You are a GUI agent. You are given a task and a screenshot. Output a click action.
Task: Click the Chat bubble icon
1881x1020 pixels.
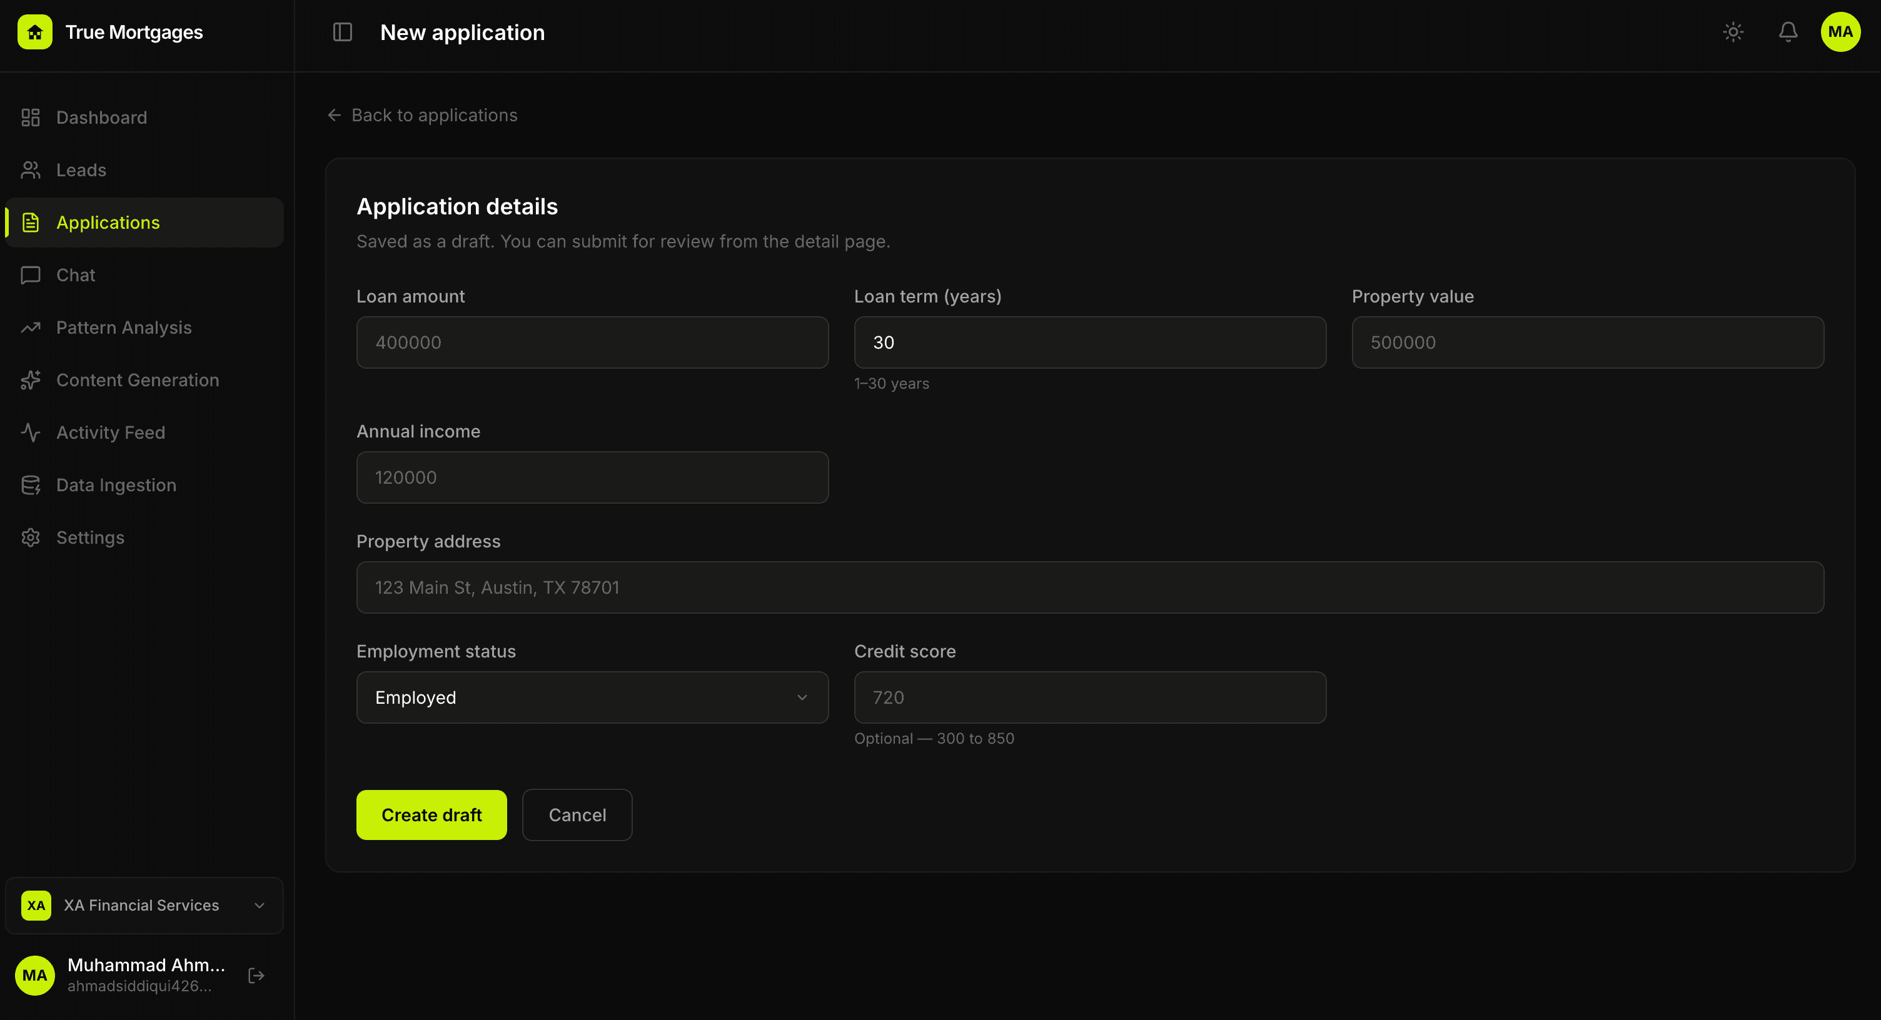31,275
